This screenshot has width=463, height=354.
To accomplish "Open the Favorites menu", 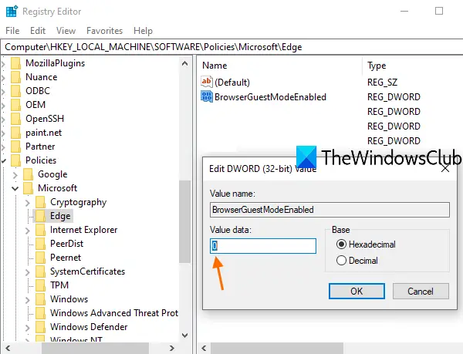I will [104, 31].
